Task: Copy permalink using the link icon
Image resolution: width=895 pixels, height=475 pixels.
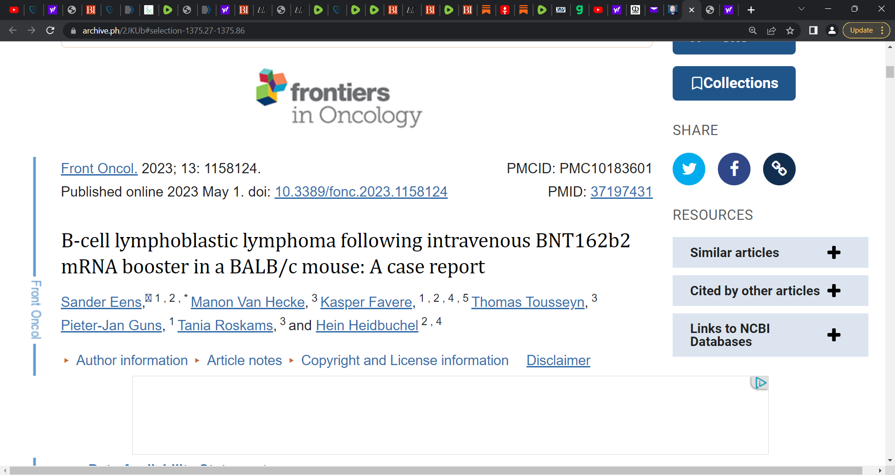Action: [x=779, y=169]
